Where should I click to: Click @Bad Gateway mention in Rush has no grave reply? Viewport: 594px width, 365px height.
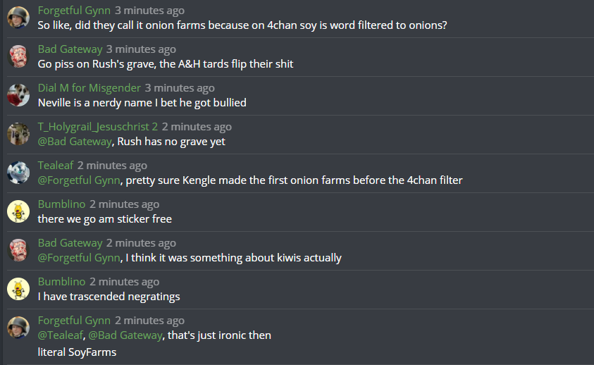(75, 141)
